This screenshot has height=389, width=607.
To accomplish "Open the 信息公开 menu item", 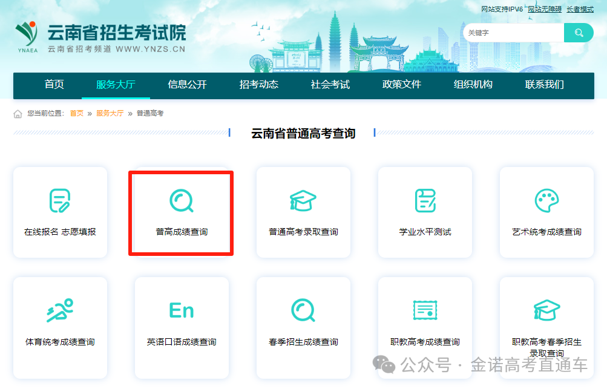I will [x=188, y=84].
